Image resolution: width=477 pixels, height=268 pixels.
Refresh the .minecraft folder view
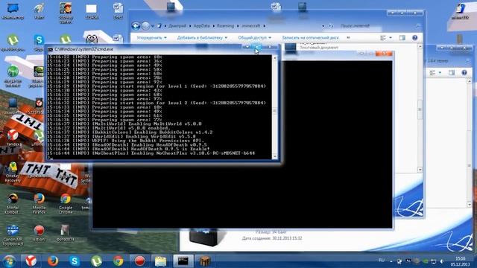tap(331, 26)
